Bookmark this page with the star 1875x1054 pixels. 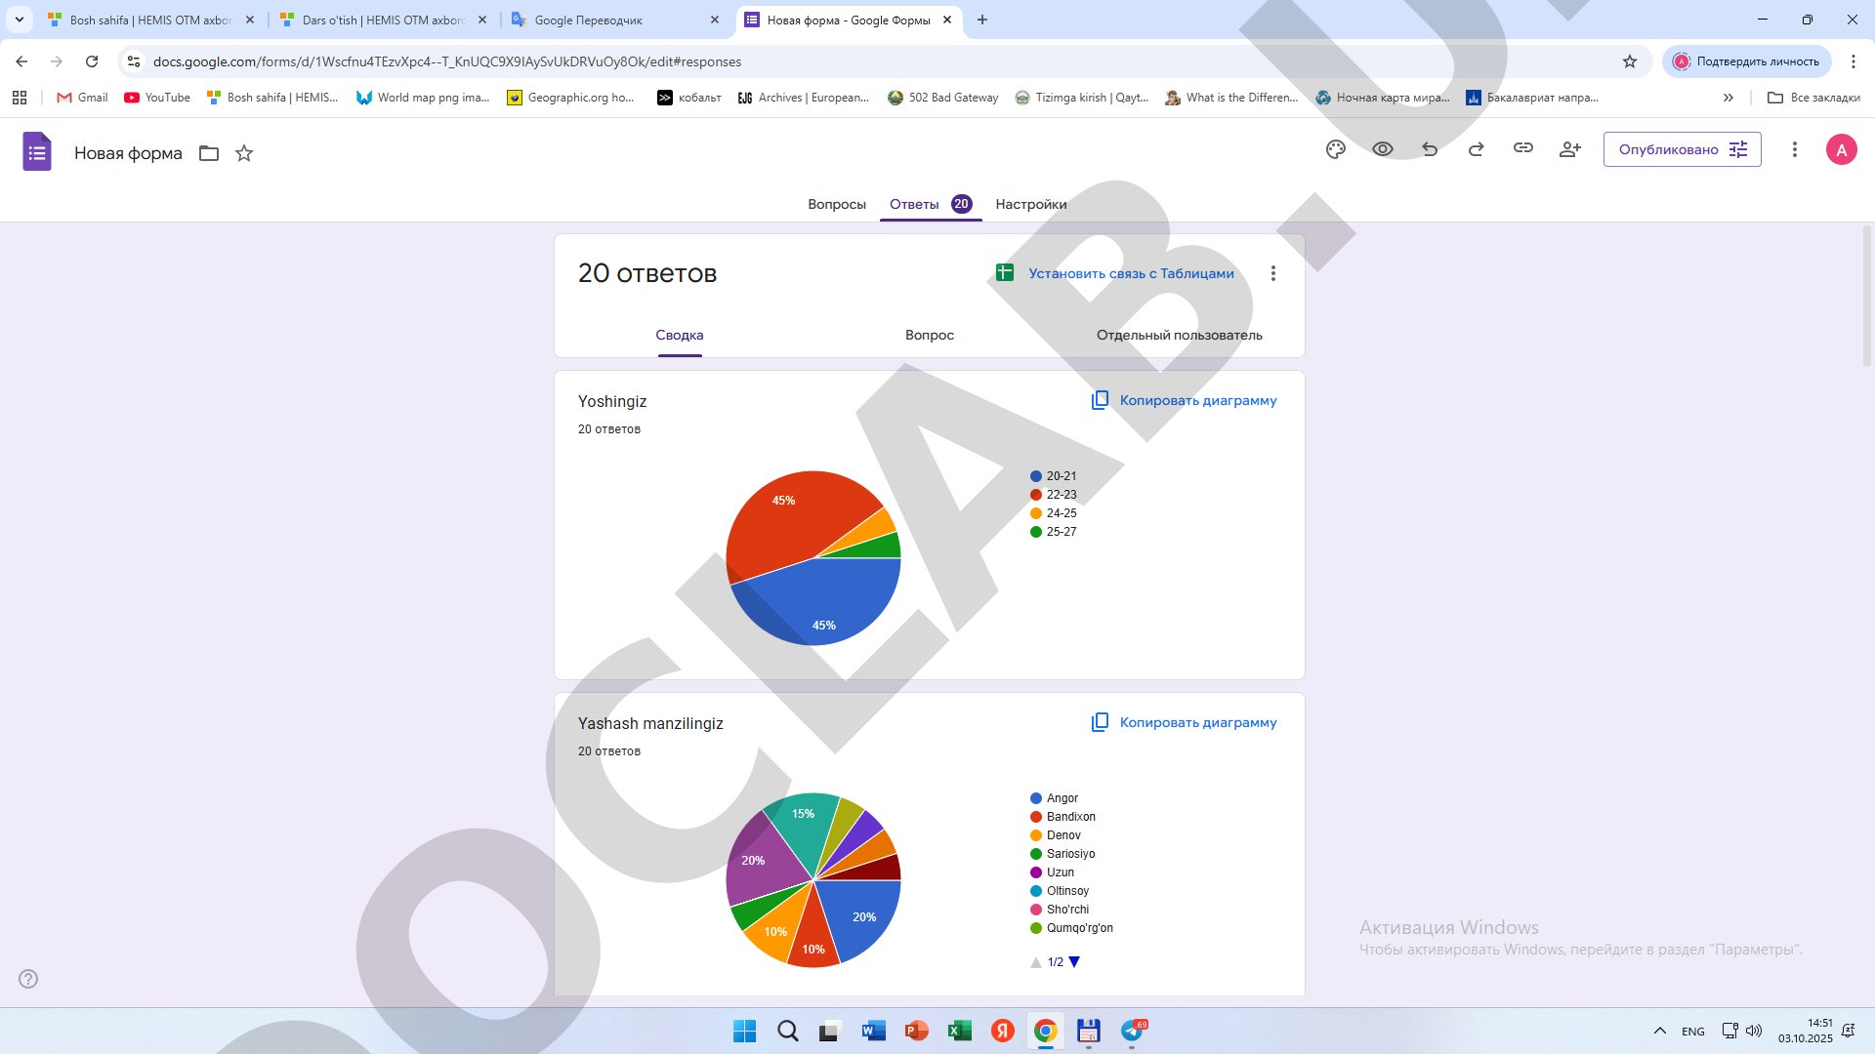point(1630,61)
